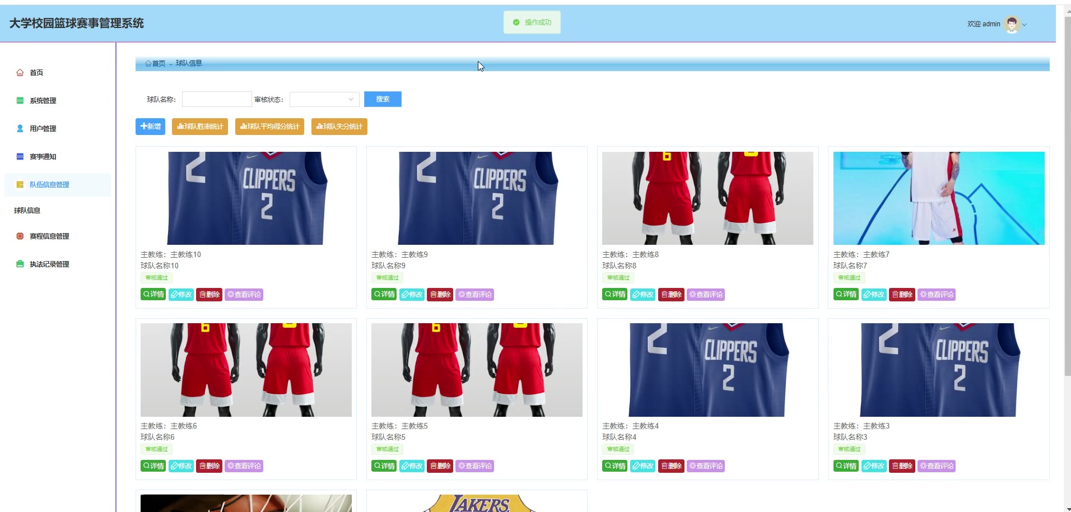Viewport: 1071px width, 512px height.
Task: Click the page vertical scrollbar
Action: pyautogui.click(x=1067, y=196)
